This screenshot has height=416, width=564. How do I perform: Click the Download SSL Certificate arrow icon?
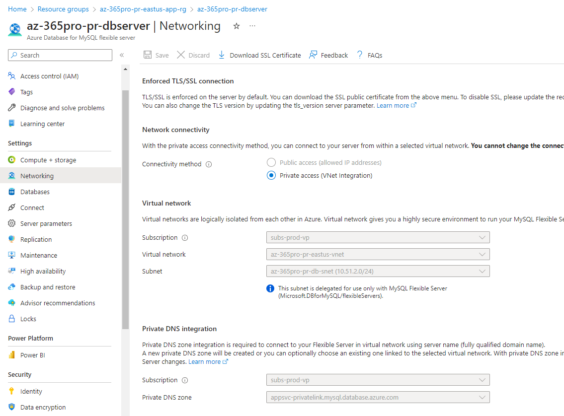222,55
